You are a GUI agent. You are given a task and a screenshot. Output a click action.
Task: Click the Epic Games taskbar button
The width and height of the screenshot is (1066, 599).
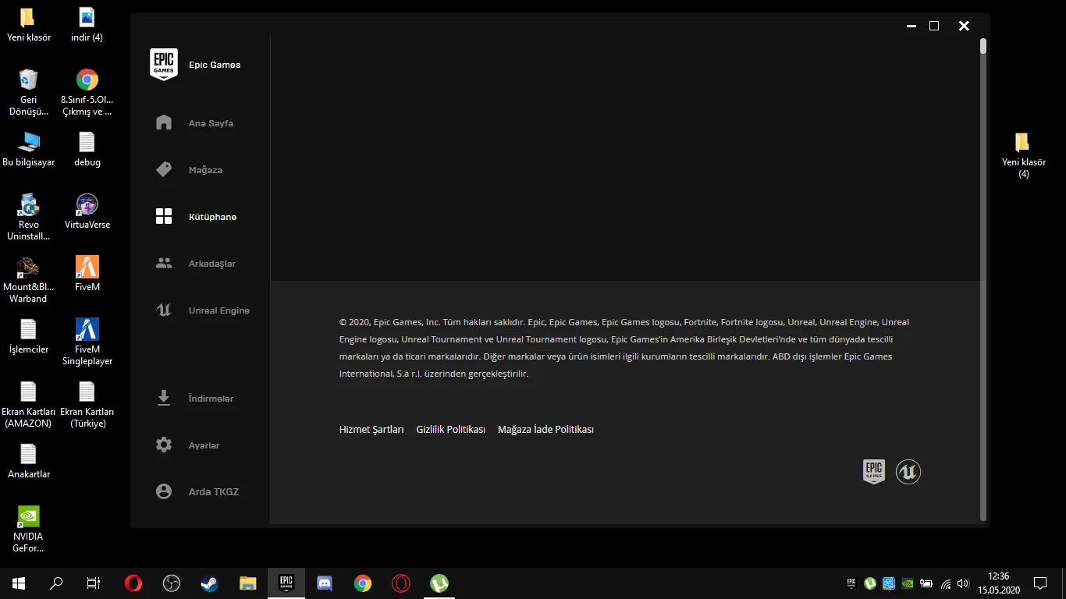pos(286,583)
